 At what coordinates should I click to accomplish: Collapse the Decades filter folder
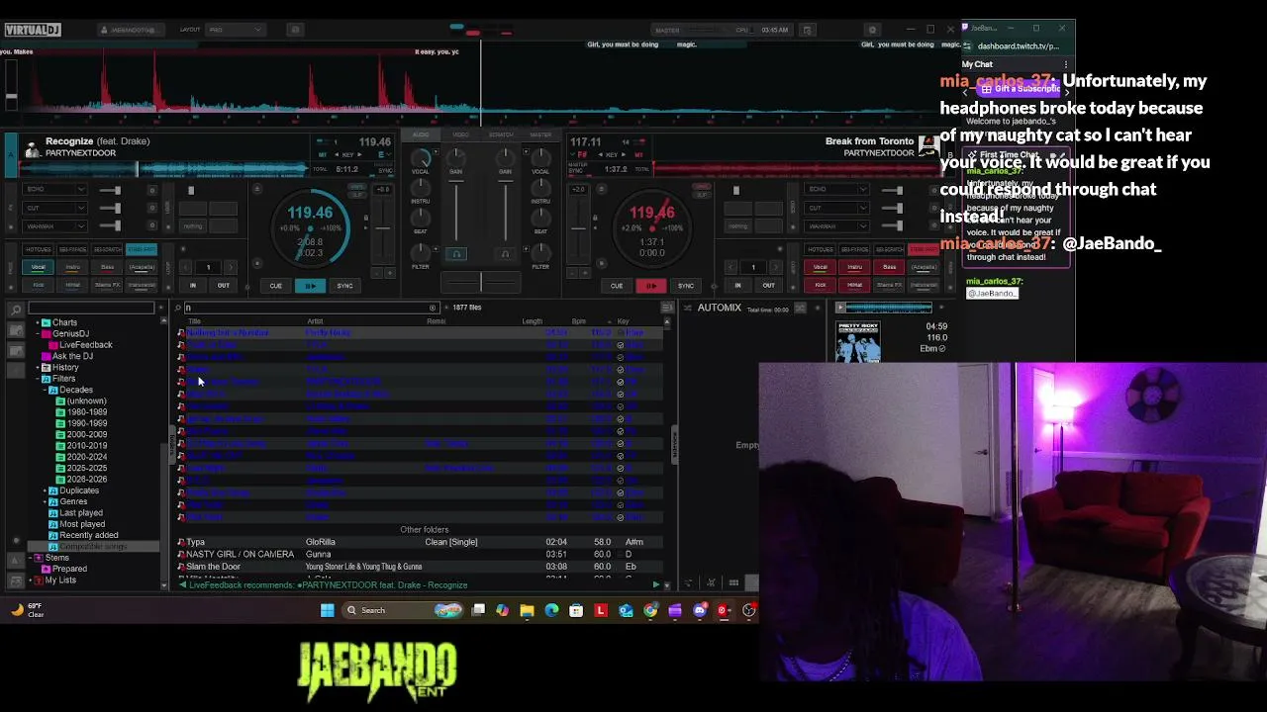click(46, 390)
